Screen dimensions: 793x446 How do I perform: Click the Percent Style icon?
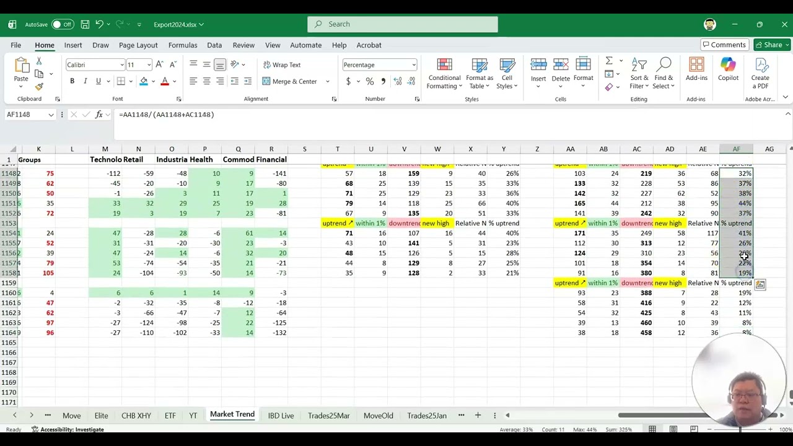(370, 81)
